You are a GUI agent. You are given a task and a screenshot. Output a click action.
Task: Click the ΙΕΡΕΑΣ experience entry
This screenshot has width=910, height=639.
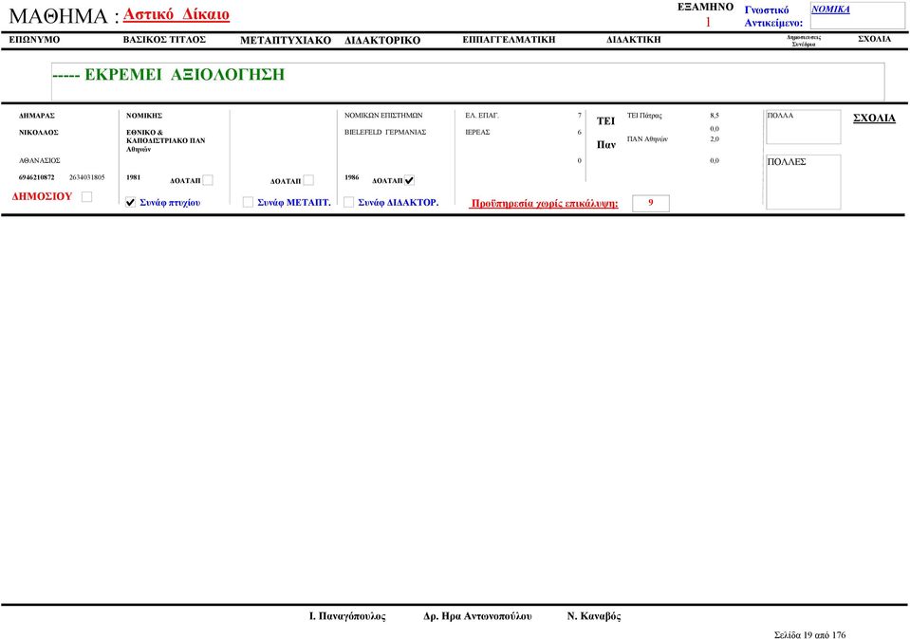(477, 132)
